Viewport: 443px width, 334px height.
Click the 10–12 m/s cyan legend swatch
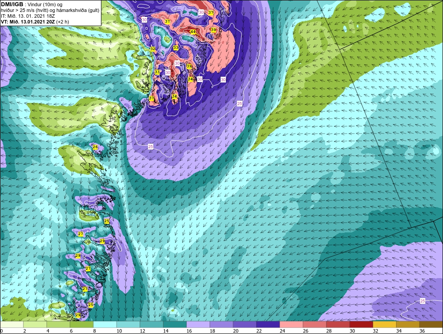[128, 324]
